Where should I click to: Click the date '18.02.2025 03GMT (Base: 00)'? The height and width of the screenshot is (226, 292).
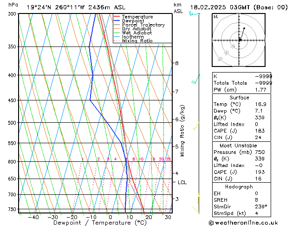(x=239, y=7)
